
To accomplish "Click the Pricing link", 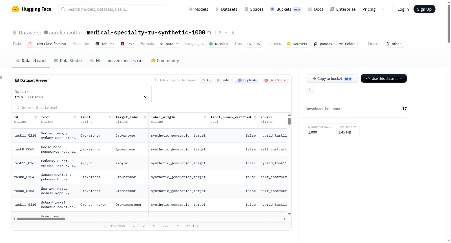I will pos(369,9).
